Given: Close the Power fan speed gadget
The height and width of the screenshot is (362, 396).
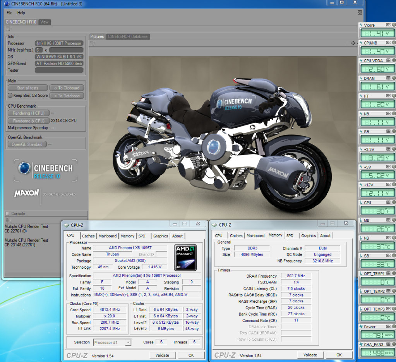Looking at the screenshot, I should click(394, 326).
